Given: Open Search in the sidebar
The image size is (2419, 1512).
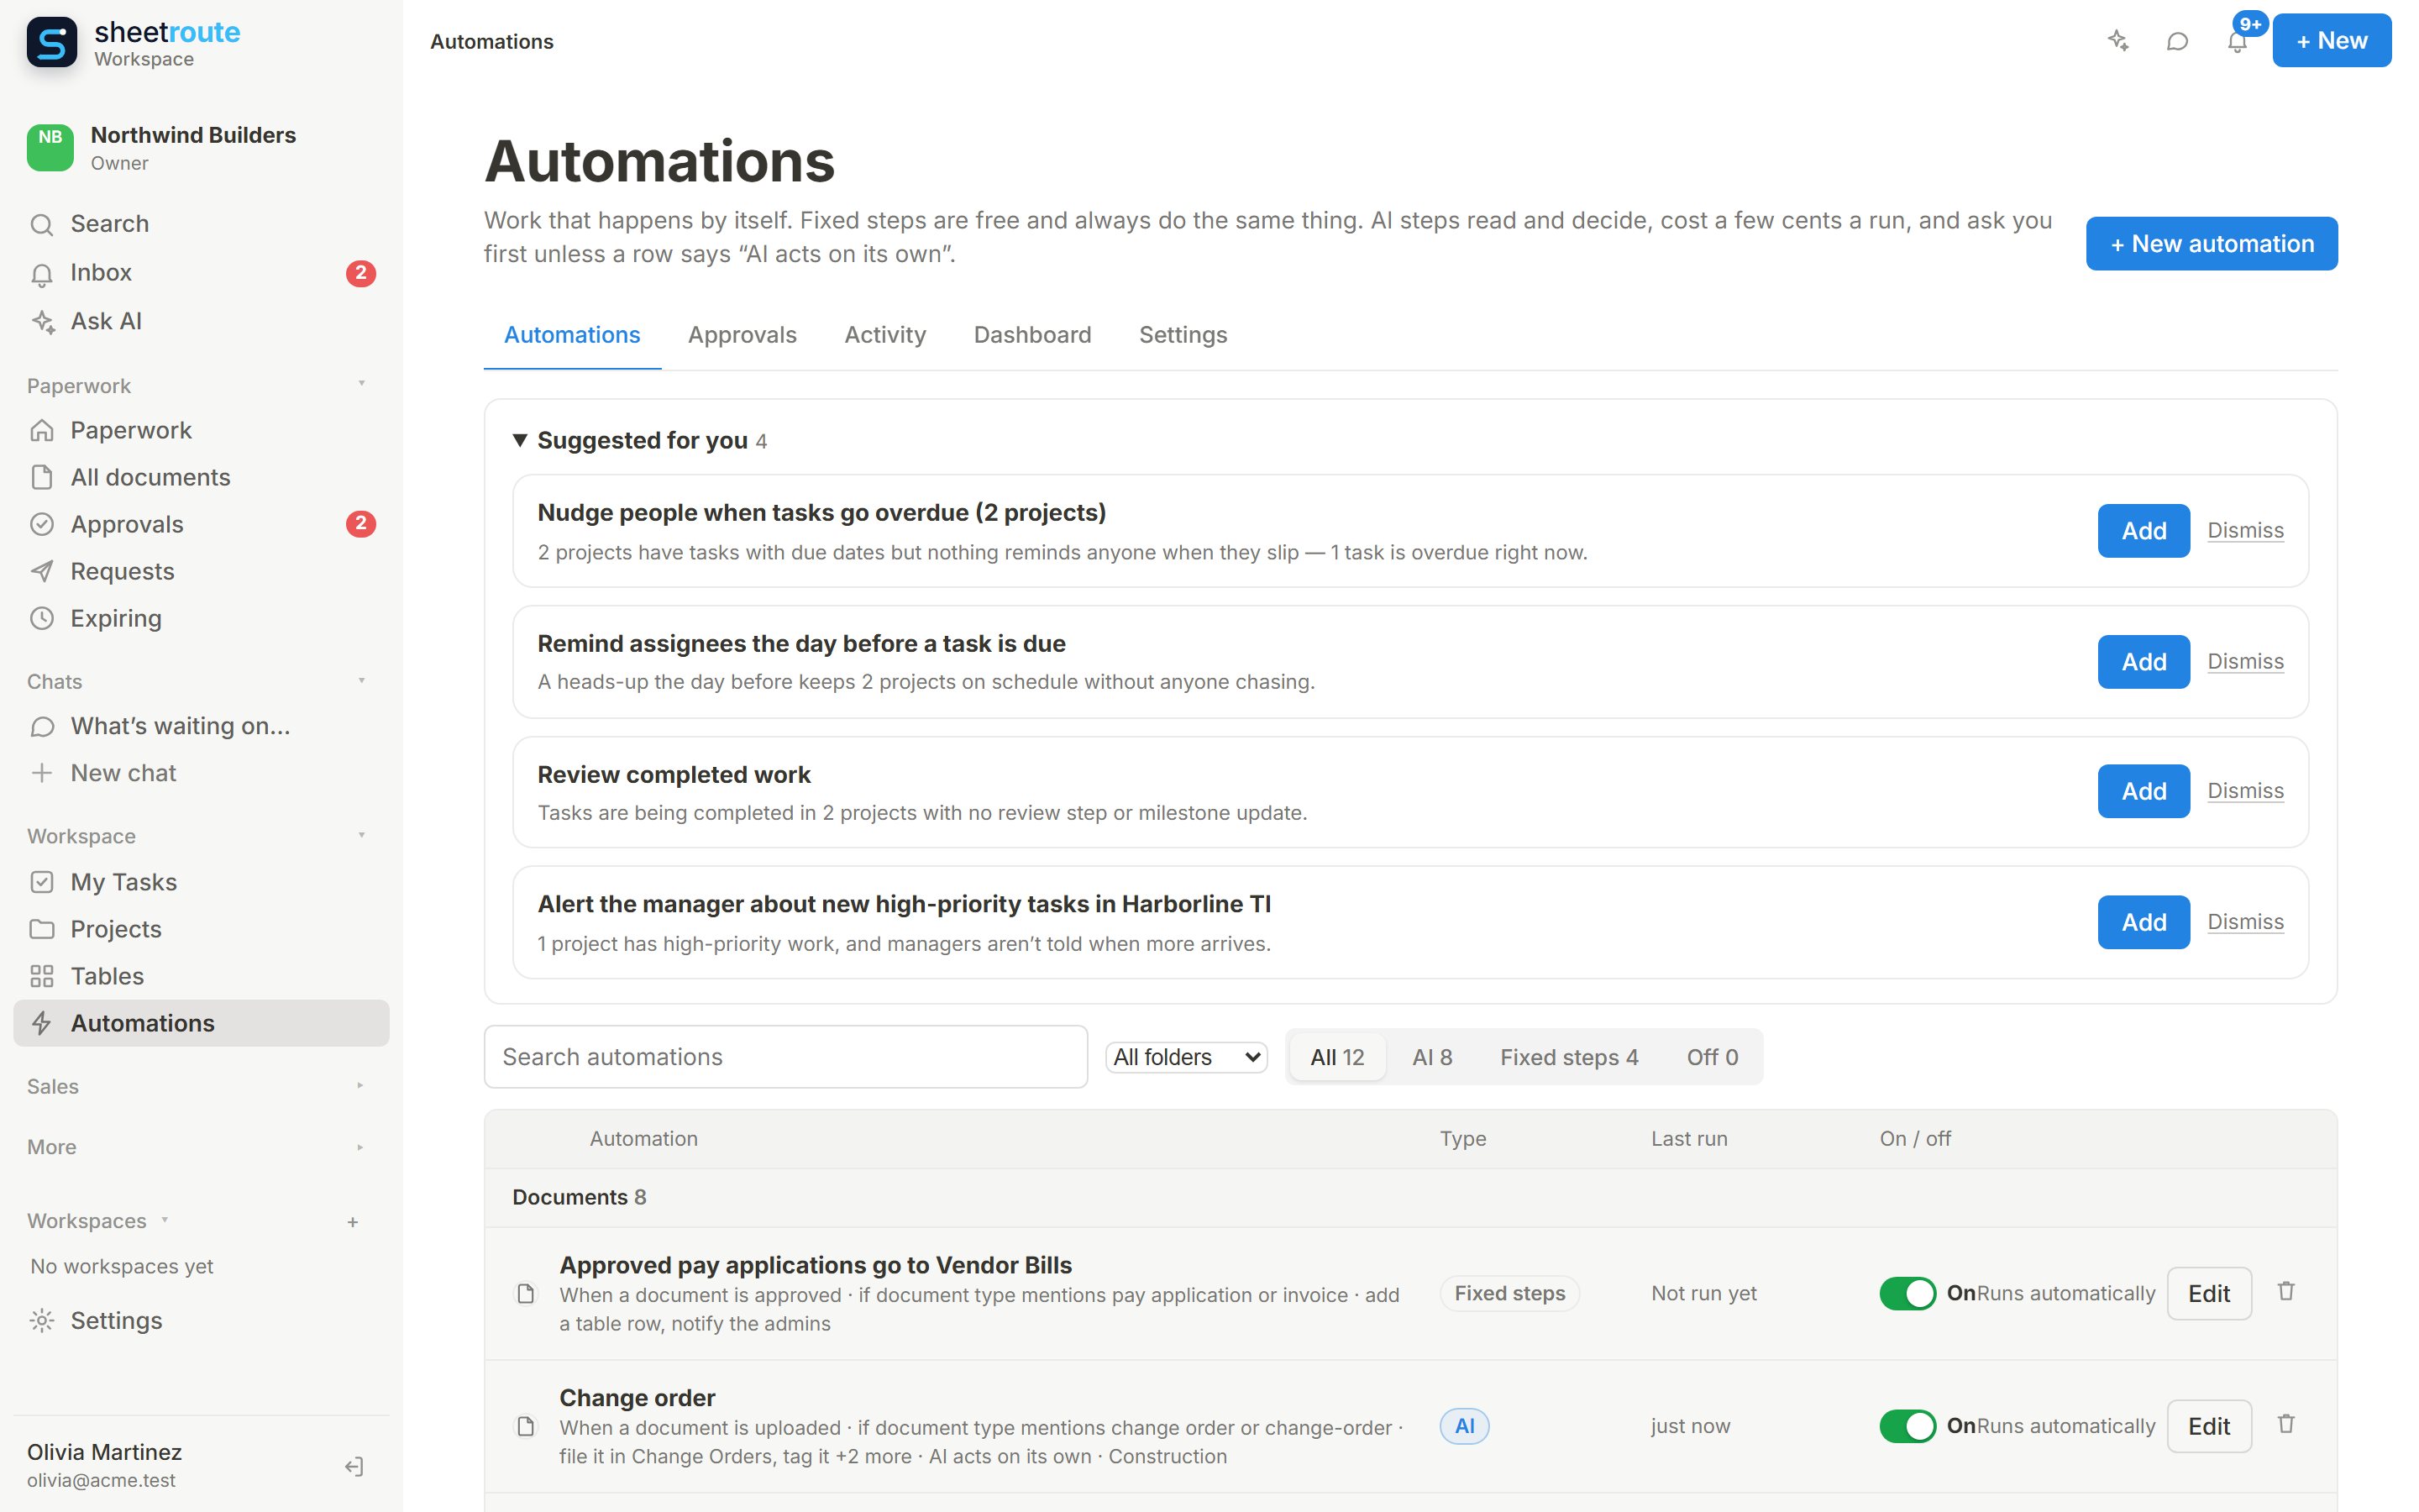Looking at the screenshot, I should point(201,224).
